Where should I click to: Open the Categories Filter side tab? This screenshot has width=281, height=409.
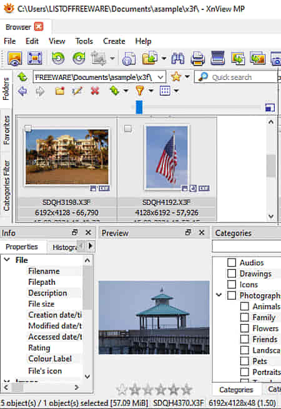tap(6, 185)
